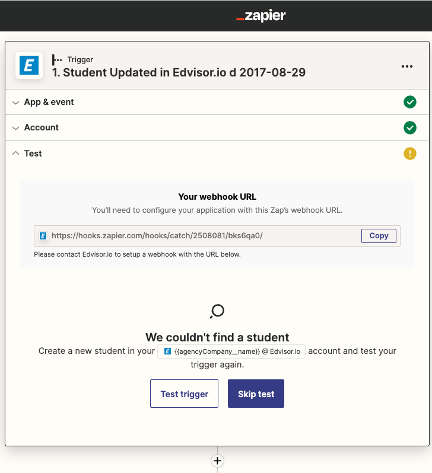Click the 'Your webhook URL' heading
The height and width of the screenshot is (473, 432).
click(217, 197)
